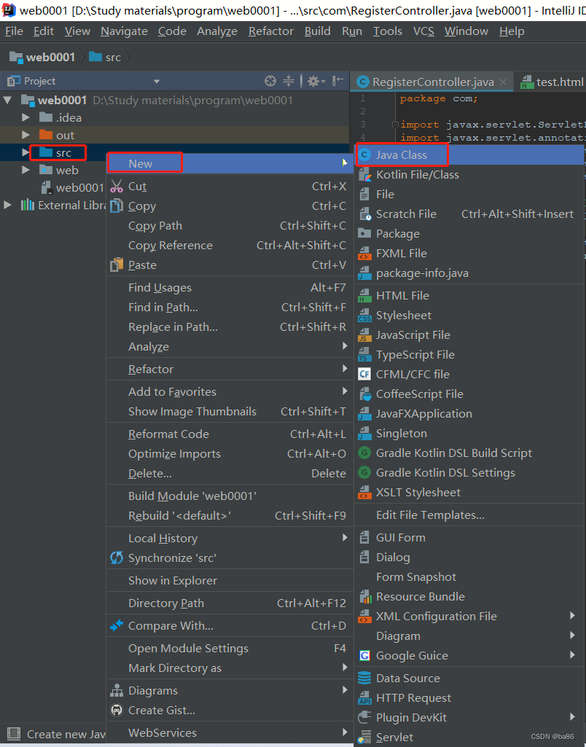Expand External Libraries node
Viewport: 586px width, 747px height.
[7, 206]
